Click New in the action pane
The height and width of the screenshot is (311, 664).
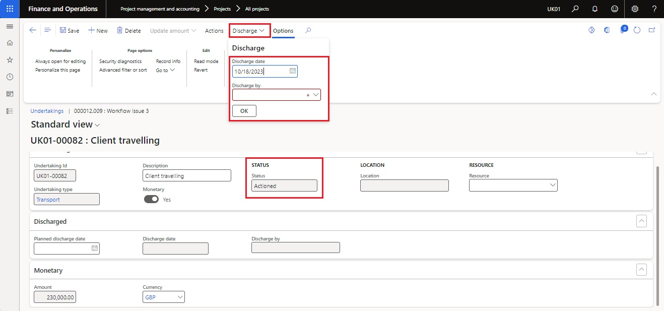98,31
